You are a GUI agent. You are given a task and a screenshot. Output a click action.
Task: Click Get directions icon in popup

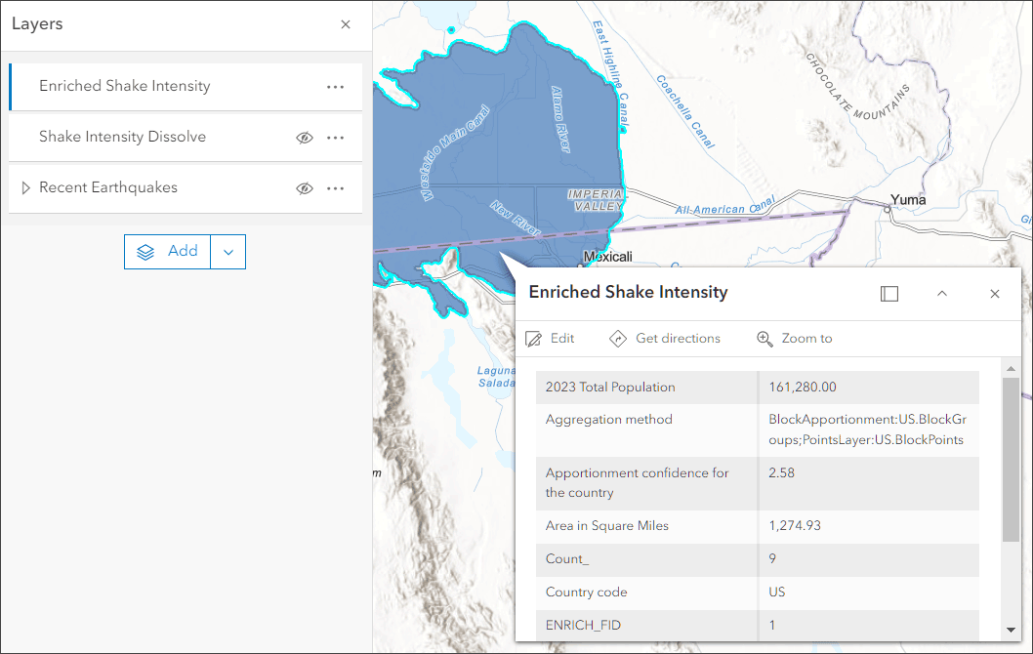coord(618,339)
